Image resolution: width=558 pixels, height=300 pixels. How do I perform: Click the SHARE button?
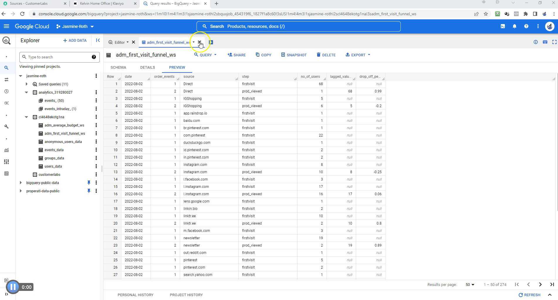point(236,55)
